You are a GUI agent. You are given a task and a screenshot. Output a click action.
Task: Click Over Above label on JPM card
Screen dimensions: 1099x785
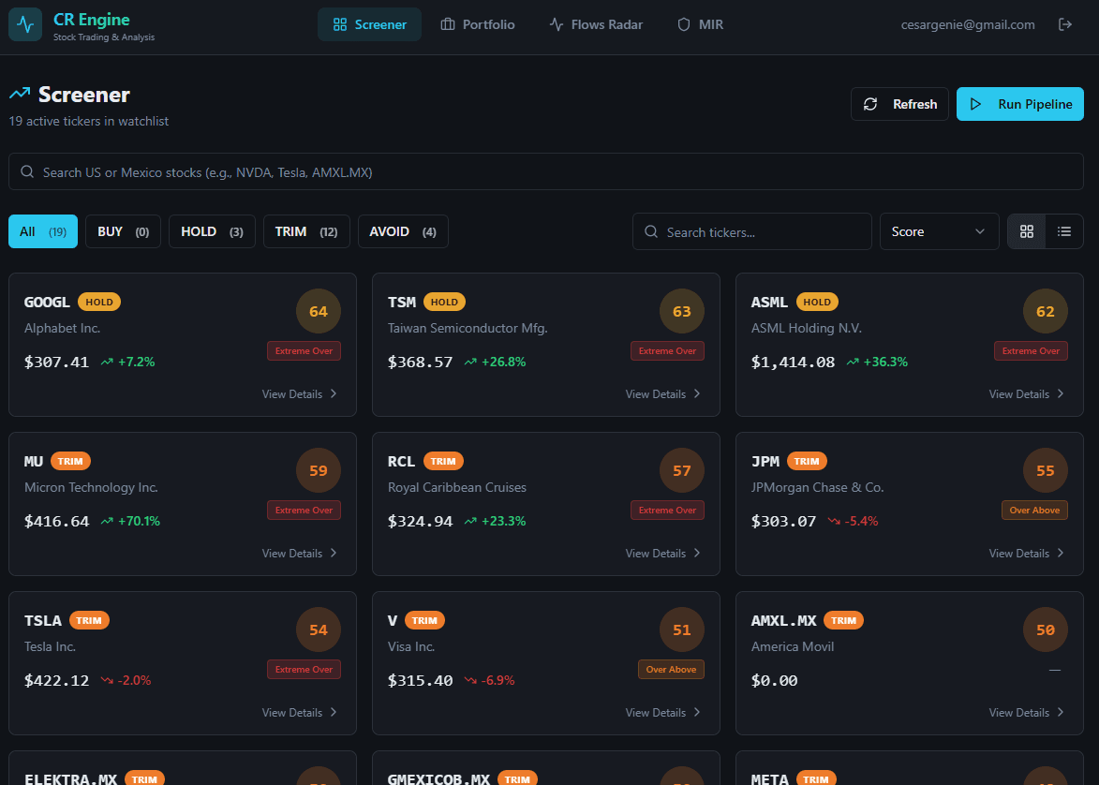tap(1034, 511)
